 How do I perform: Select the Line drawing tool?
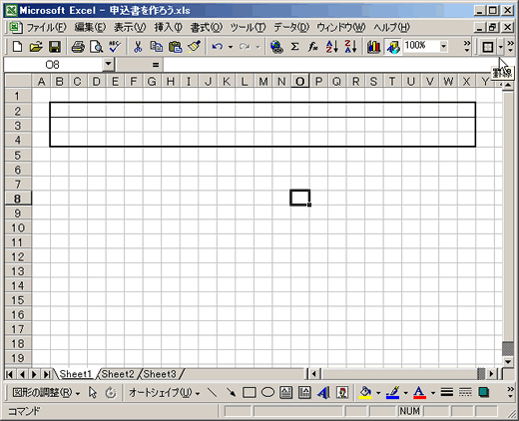212,393
